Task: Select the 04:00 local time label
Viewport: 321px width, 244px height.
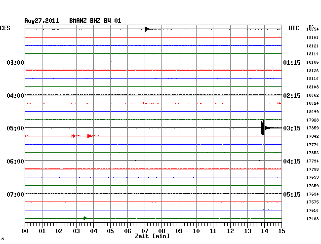Action: pyautogui.click(x=15, y=96)
